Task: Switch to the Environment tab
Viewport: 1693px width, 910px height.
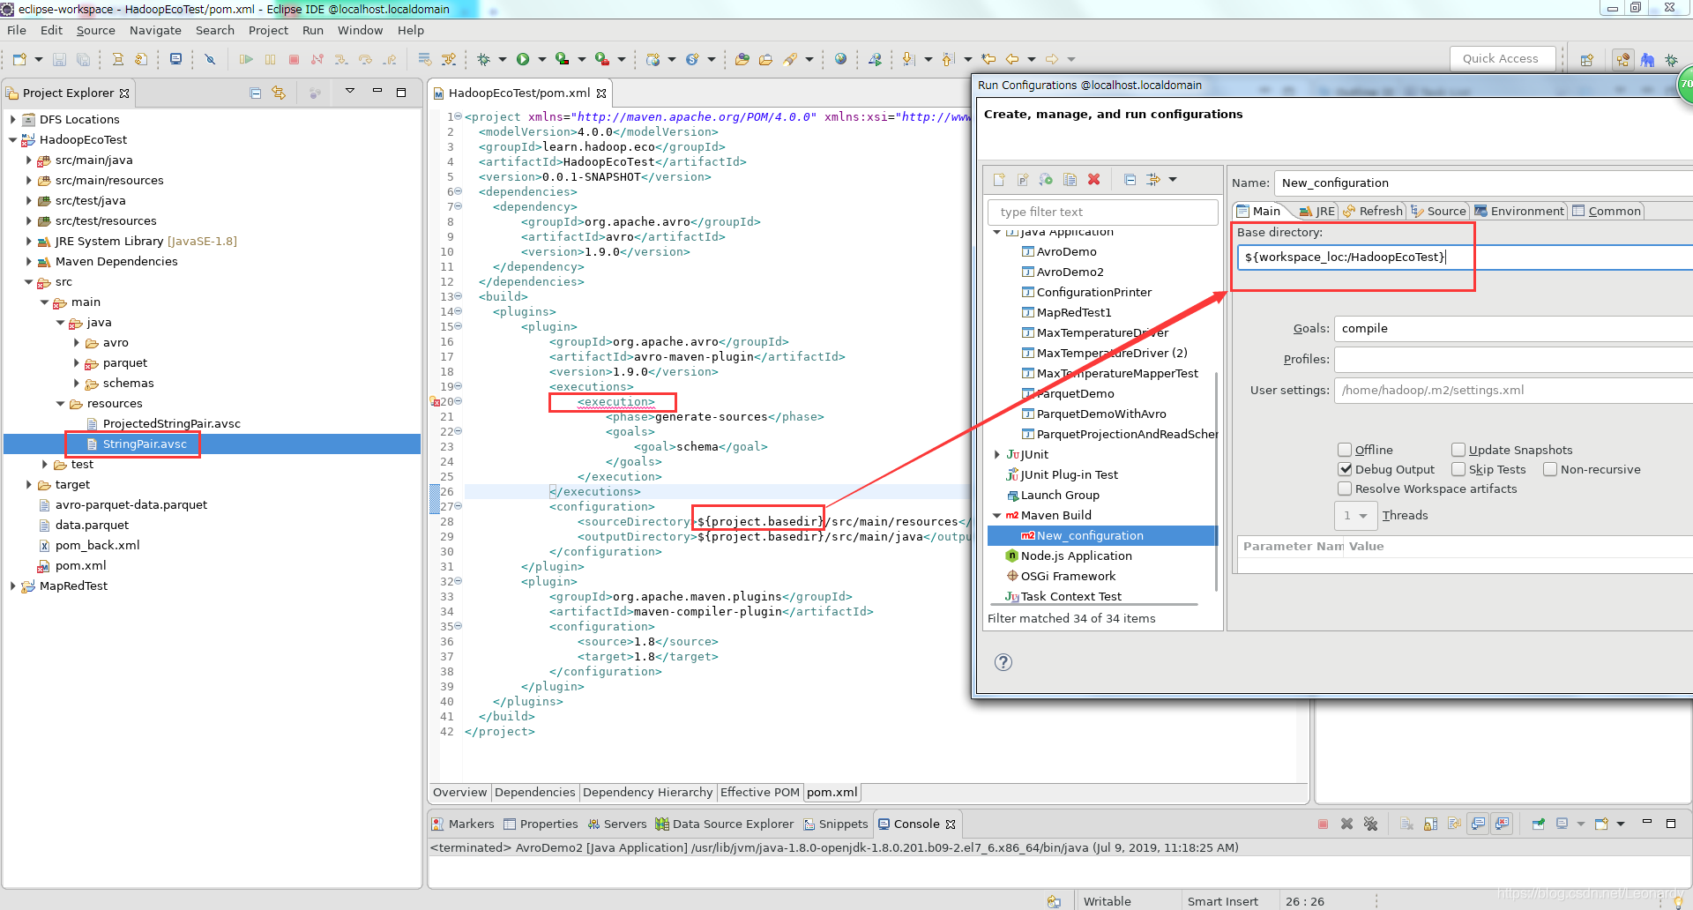Action: point(1519,211)
